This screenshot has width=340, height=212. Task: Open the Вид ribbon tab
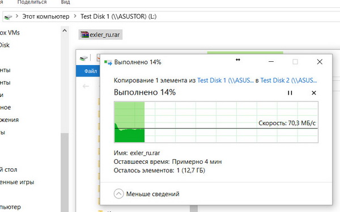coord(66,2)
